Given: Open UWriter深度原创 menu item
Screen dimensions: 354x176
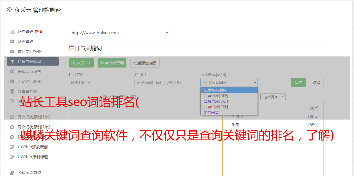Looking at the screenshot, I should pyautogui.click(x=33, y=147).
